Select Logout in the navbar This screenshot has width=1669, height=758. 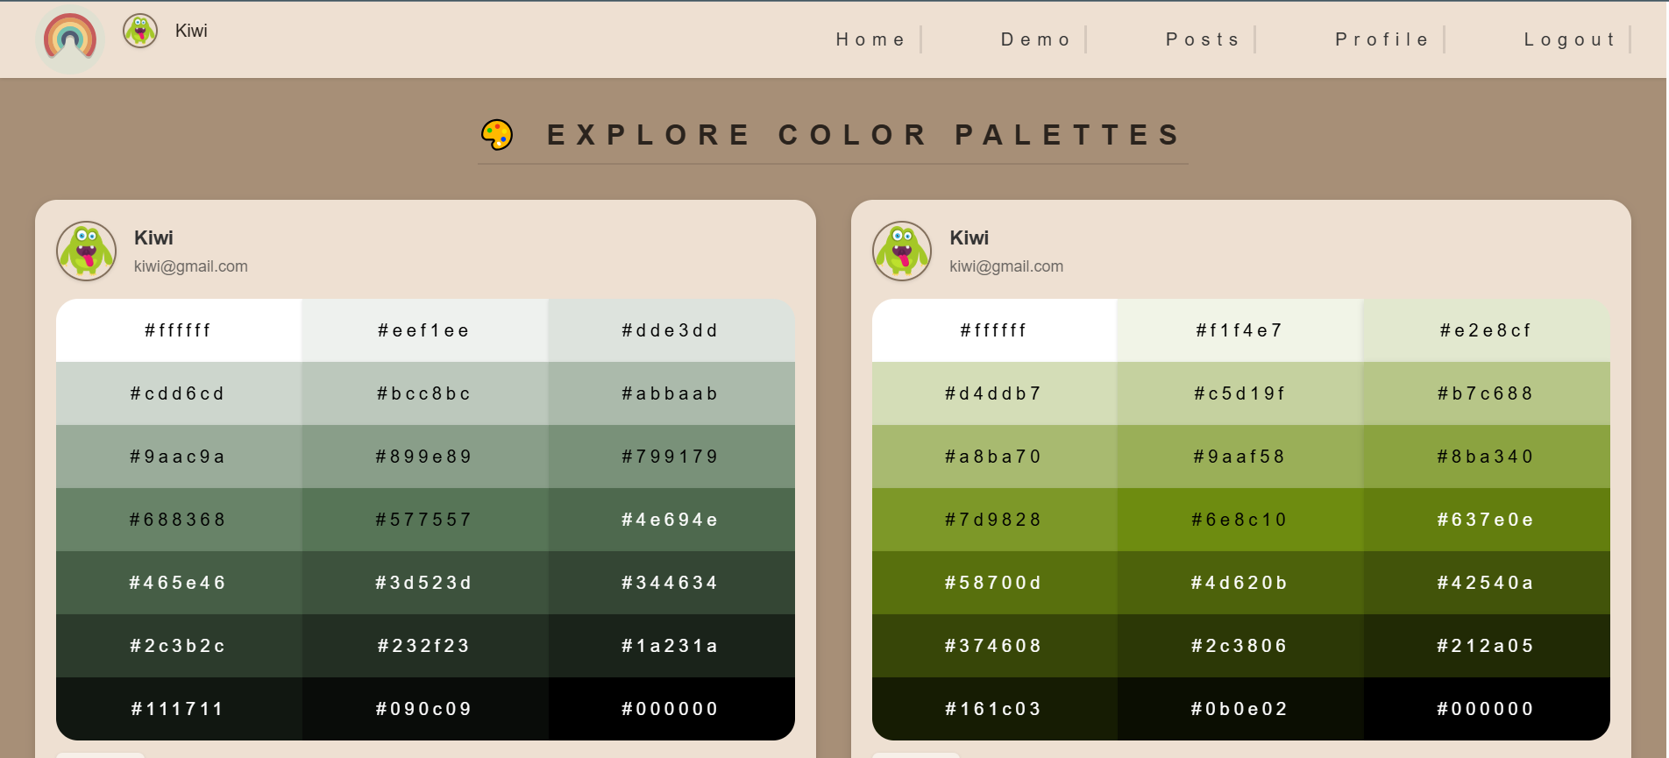(1570, 39)
